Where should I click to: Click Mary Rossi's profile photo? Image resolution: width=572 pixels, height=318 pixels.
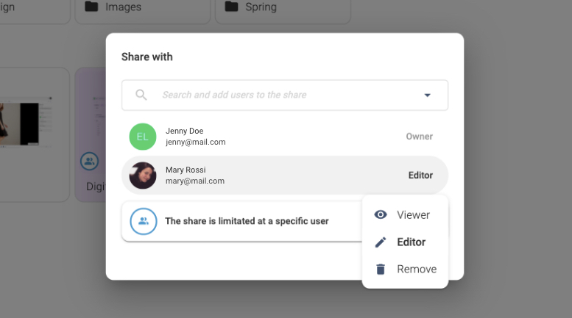point(143,176)
